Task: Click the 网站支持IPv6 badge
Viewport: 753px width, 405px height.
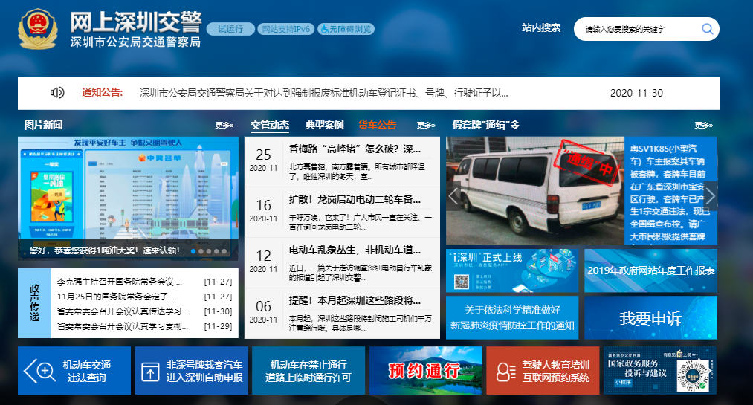Action: pyautogui.click(x=286, y=29)
